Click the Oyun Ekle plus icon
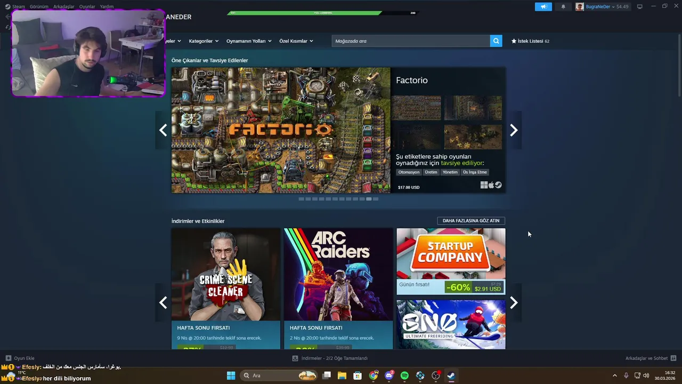 (8, 358)
